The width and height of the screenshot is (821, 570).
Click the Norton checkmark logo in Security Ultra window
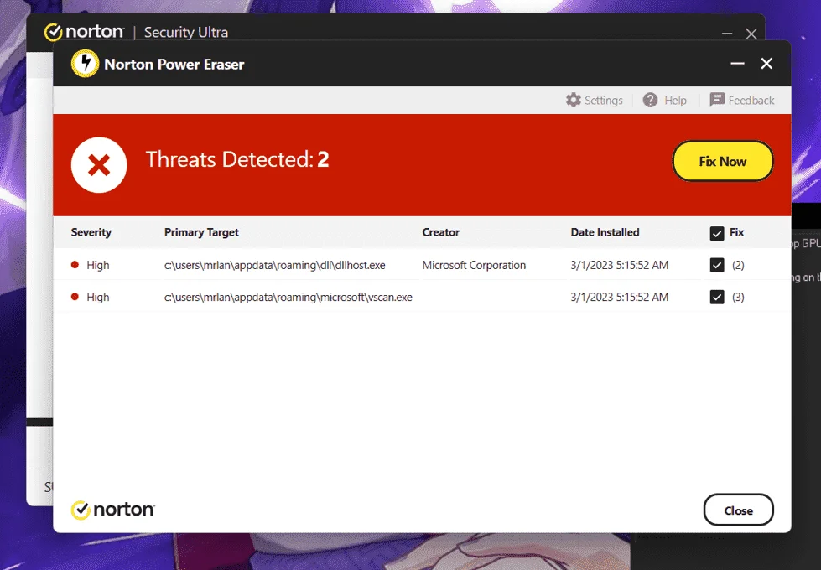pos(54,32)
